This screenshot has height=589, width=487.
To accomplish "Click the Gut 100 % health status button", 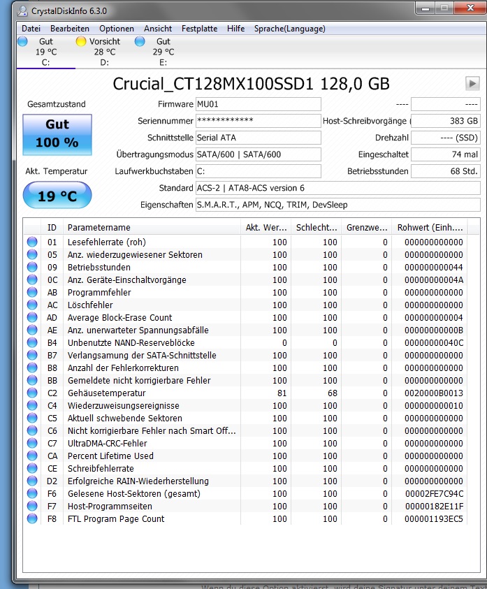I will (57, 134).
